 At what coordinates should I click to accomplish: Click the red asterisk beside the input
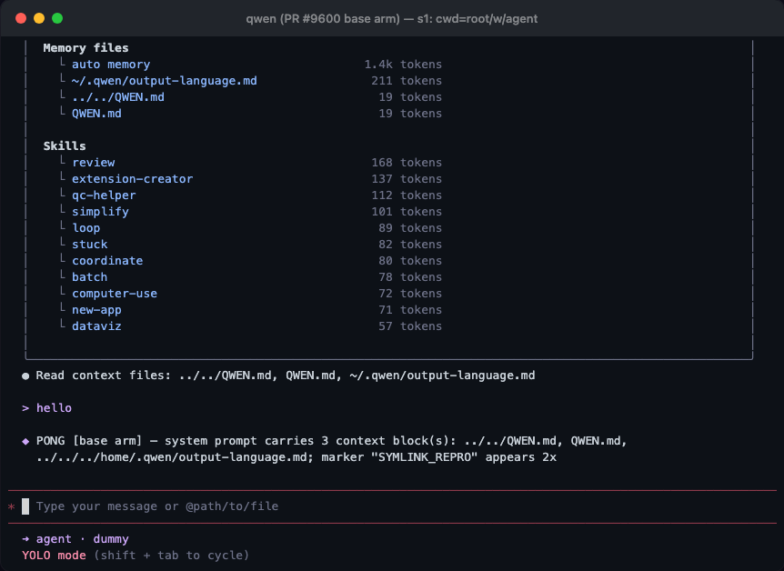(x=12, y=507)
